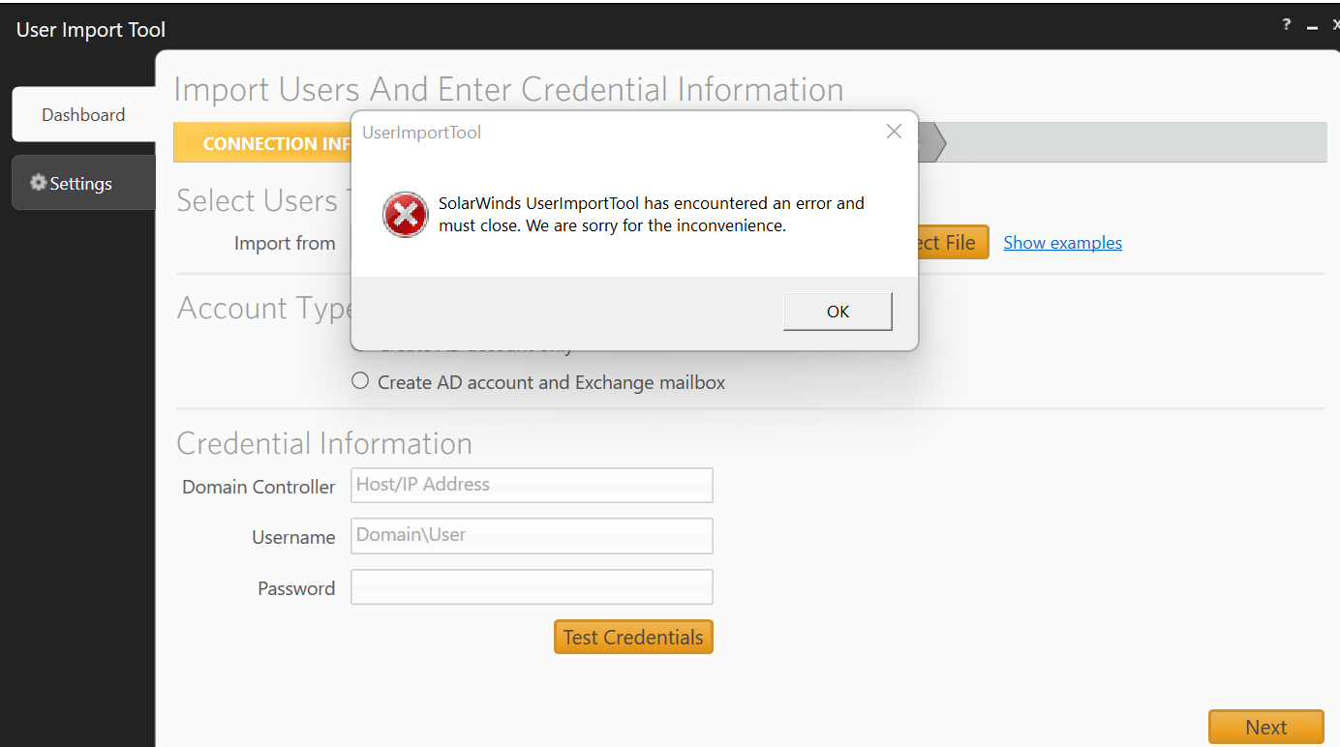Click the Test Credentials button
The width and height of the screenshot is (1340, 747).
pyautogui.click(x=633, y=637)
